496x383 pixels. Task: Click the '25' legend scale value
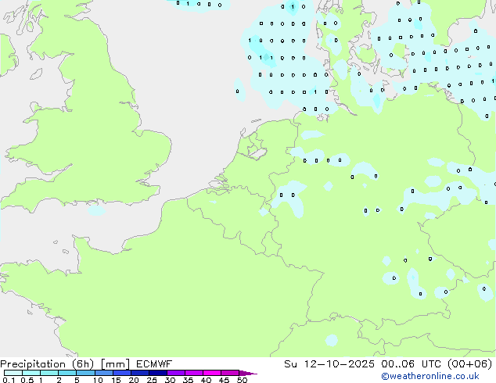point(152,380)
